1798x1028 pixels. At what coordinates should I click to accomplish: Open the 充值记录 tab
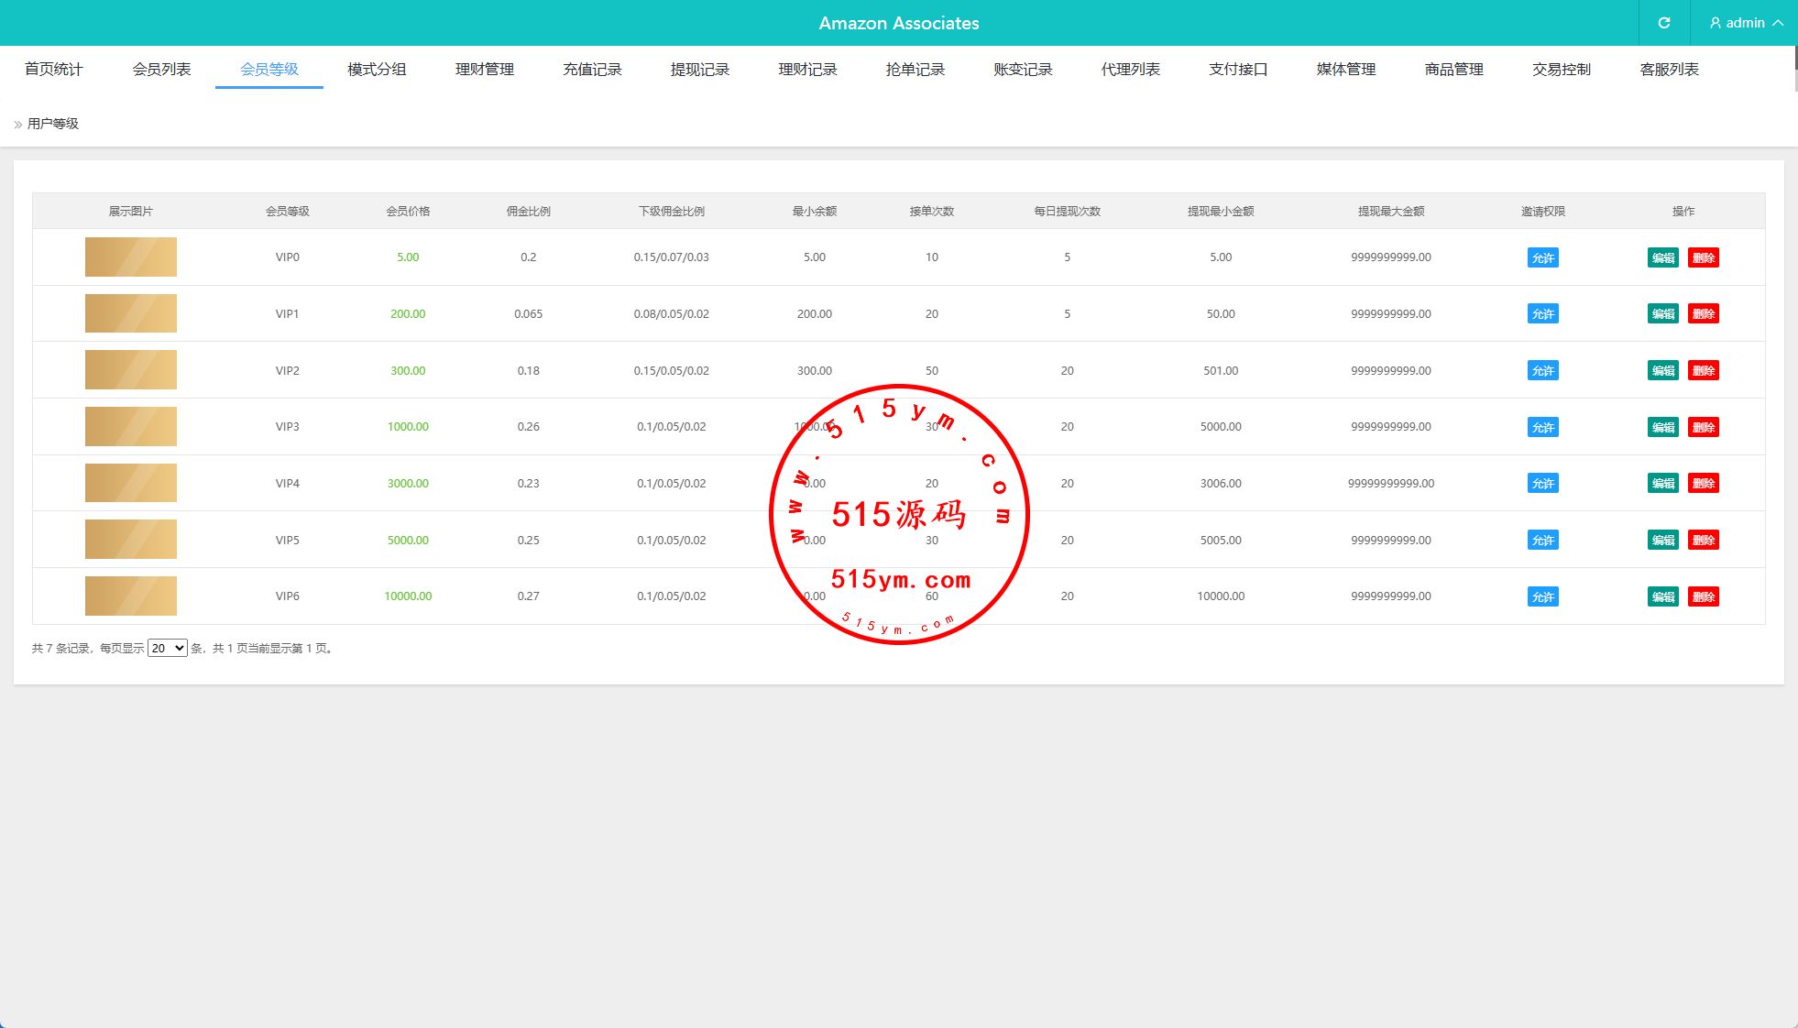[592, 70]
